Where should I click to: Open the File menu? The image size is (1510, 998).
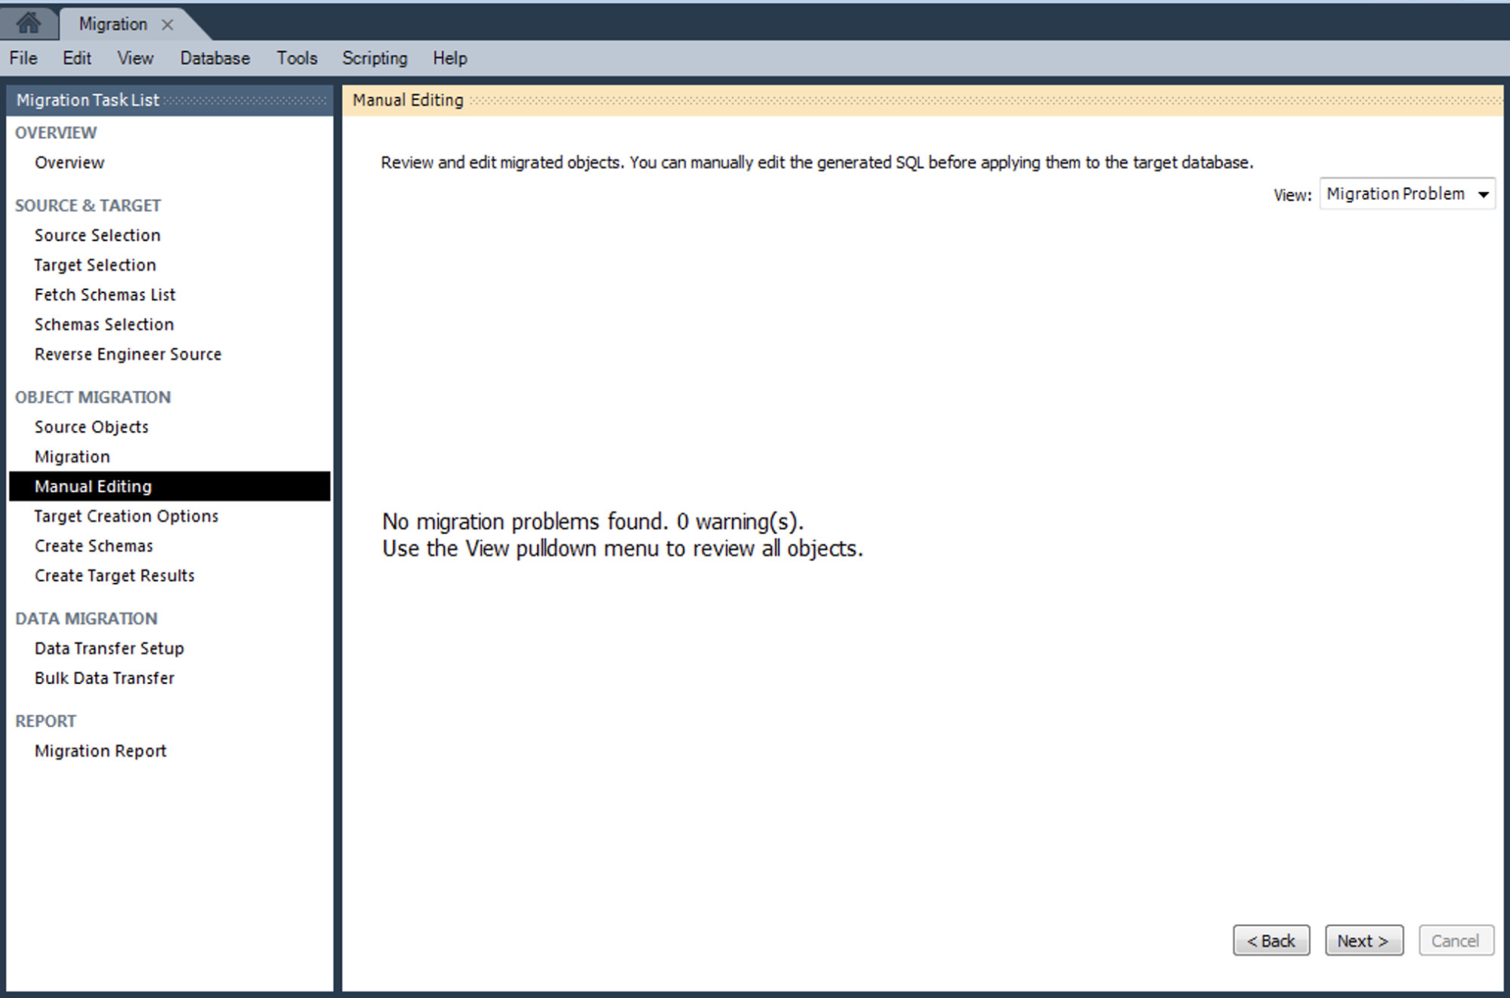click(x=23, y=58)
